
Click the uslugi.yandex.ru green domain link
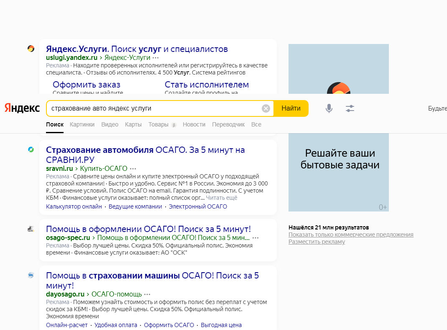click(x=72, y=57)
